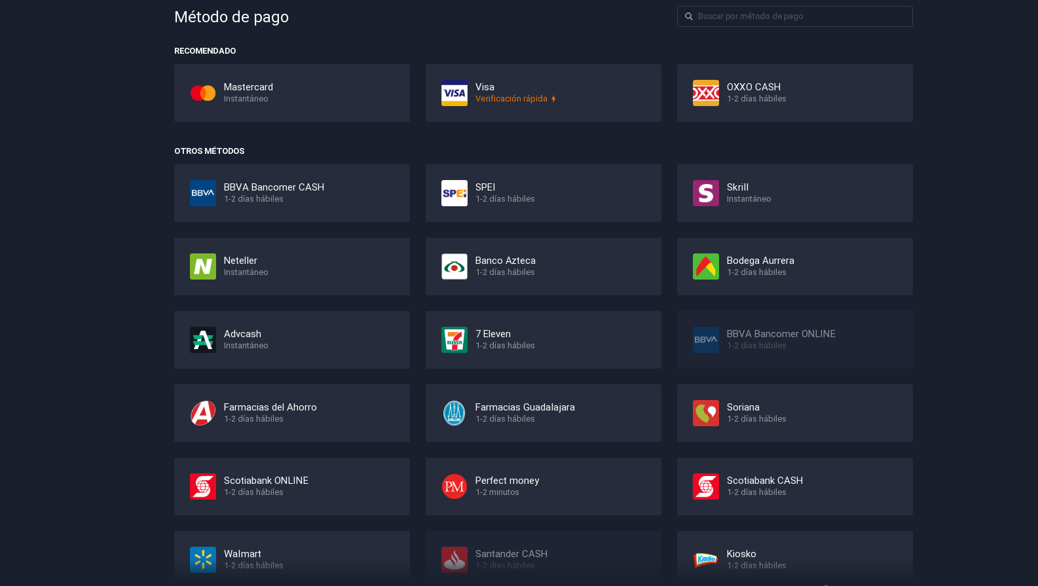Viewport: 1038px width, 586px height.
Task: Click the BBVA Bancomer ONLINE logo
Action: pos(706,340)
